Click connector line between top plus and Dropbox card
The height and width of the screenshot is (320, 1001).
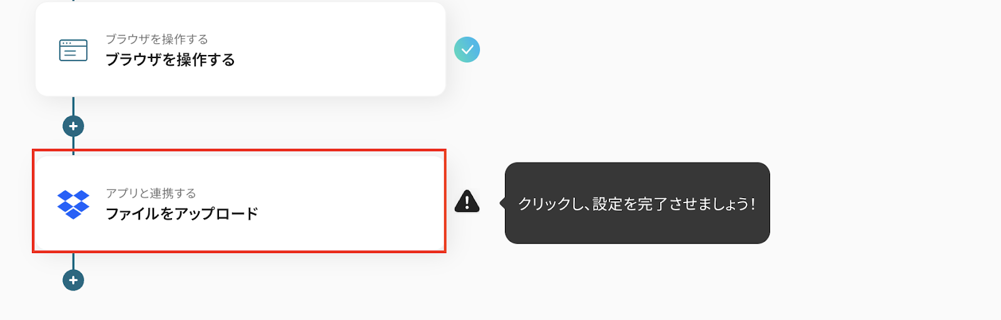(x=73, y=143)
